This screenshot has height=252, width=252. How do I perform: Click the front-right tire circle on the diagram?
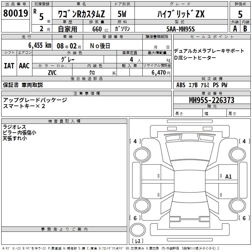pyautogui.click(x=238, y=155)
